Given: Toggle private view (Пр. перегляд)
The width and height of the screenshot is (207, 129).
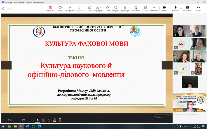Looking at the screenshot, I should [69, 9].
